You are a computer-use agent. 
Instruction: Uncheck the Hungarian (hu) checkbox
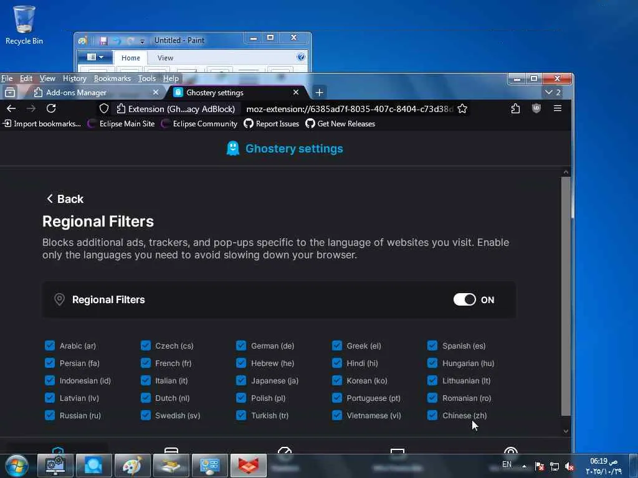pyautogui.click(x=432, y=363)
